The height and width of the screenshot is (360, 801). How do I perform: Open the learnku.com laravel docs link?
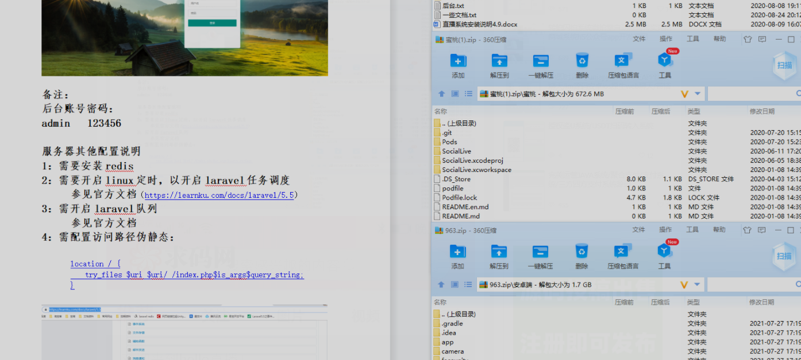point(219,195)
